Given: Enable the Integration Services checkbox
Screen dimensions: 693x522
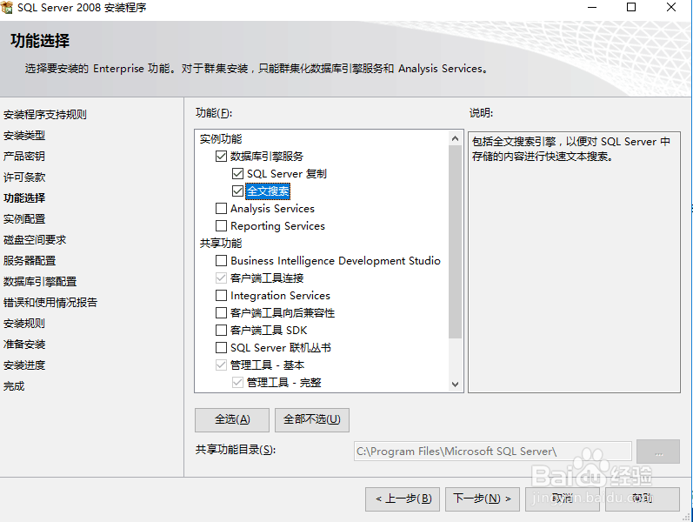Looking at the screenshot, I should click(x=221, y=296).
